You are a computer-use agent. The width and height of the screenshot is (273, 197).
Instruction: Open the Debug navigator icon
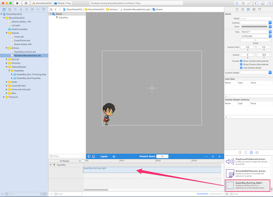[x=32, y=10]
